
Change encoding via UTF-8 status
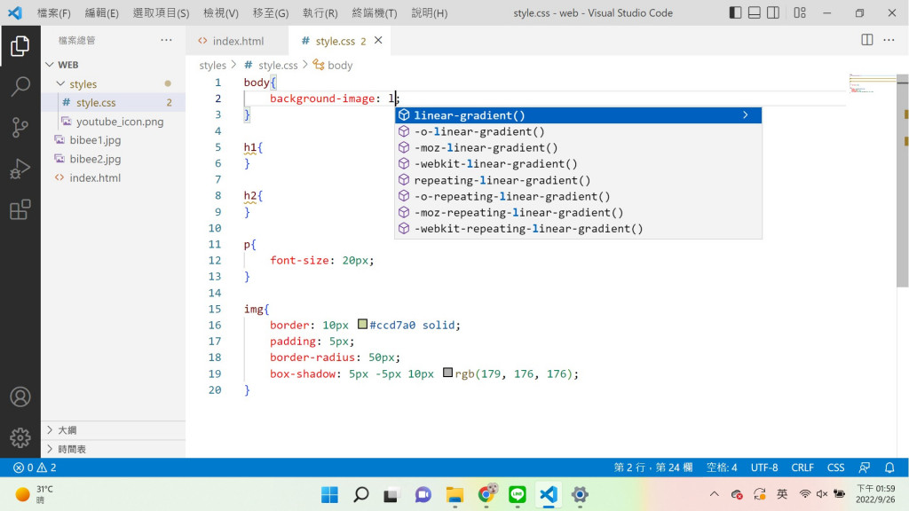[x=764, y=468]
